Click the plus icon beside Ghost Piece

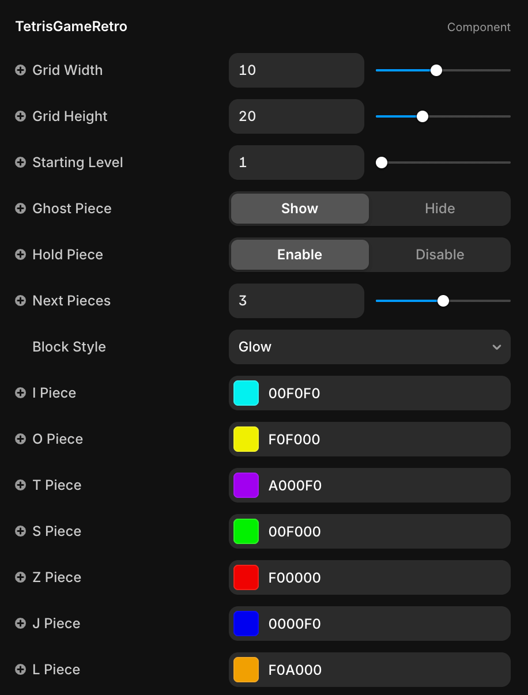[21, 209]
